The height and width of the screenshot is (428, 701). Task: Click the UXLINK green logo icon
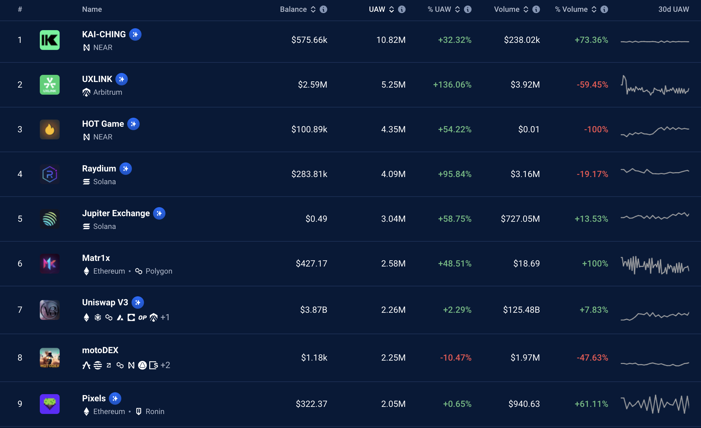click(x=49, y=85)
